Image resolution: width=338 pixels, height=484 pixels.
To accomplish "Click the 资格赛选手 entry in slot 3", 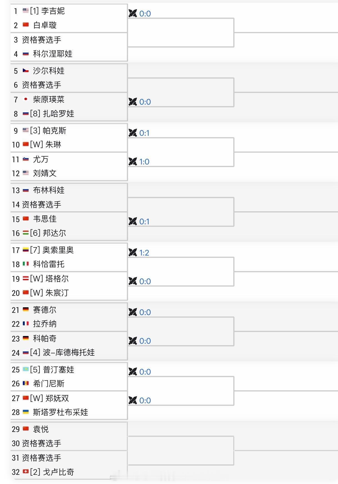I will click(x=41, y=40).
